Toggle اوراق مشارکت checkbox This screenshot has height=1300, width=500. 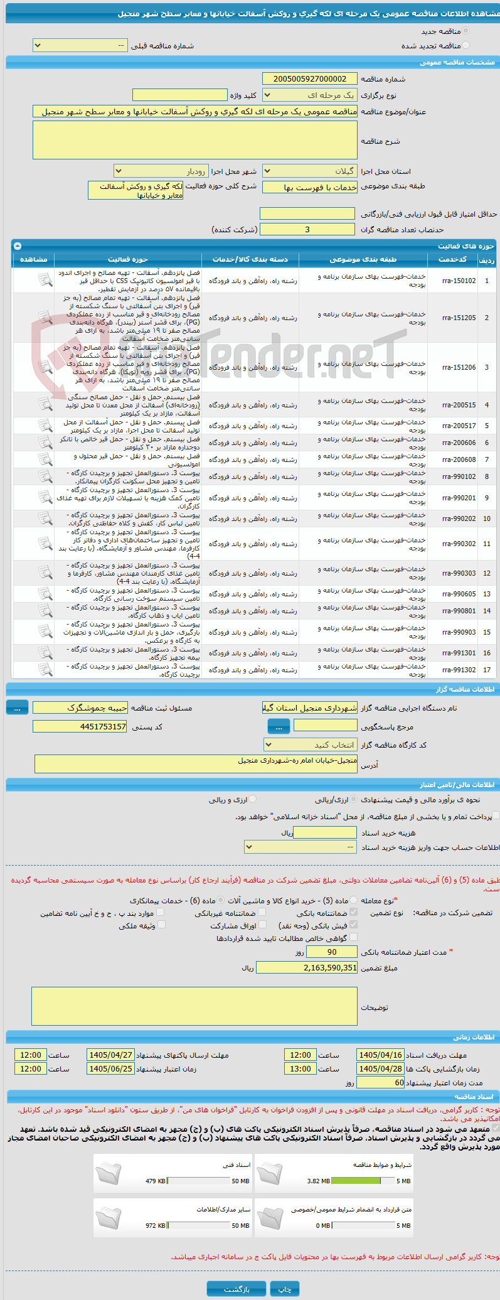pyautogui.click(x=262, y=925)
